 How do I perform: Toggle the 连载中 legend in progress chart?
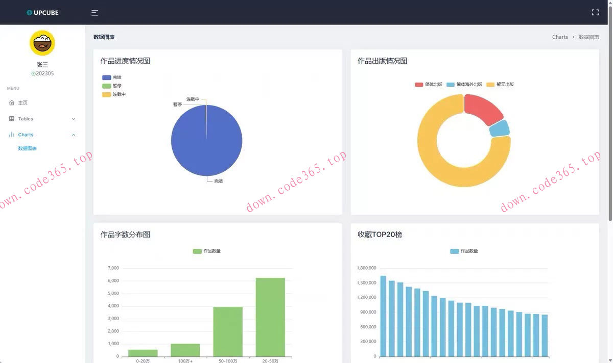pos(114,94)
